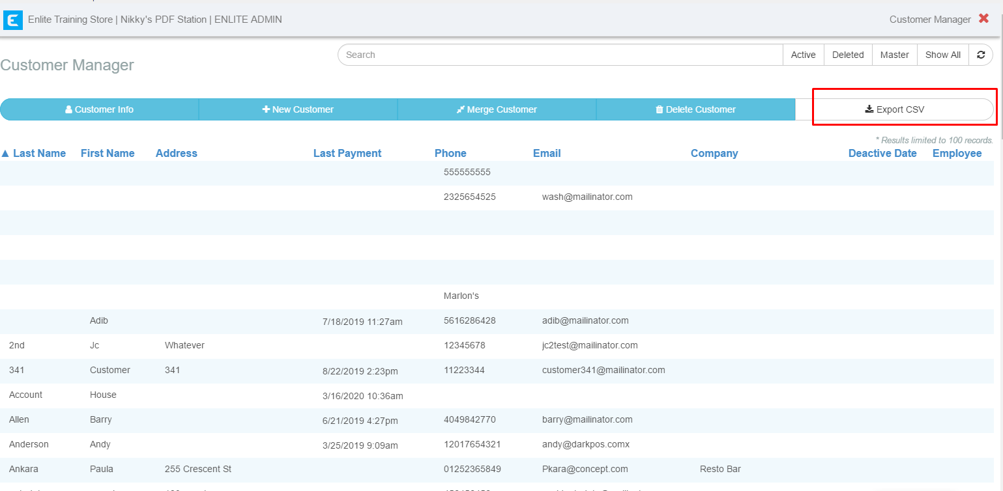This screenshot has height=491, width=1003.
Task: Select the Show All filter
Action: click(x=943, y=55)
